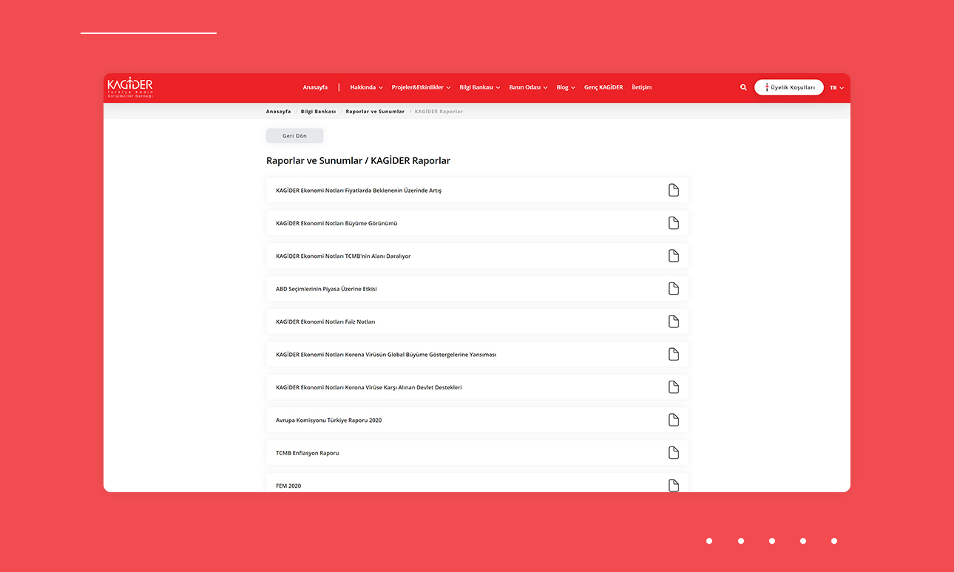Open document icon for Büyüme Görünümü
This screenshot has height=572, width=954.
[x=674, y=223]
